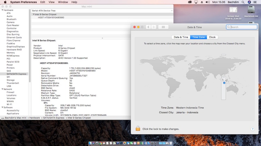Go back in System Preferences

coord(148,27)
